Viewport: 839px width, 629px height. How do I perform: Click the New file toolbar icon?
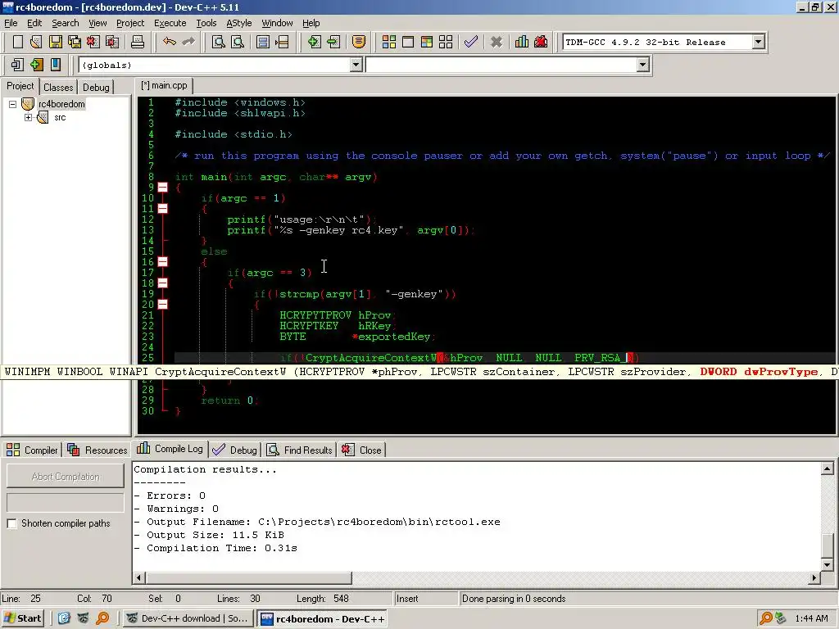[18, 42]
